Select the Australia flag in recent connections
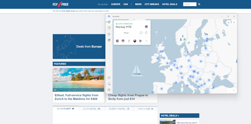Viewport: 251px width, 124px height. [135, 41]
